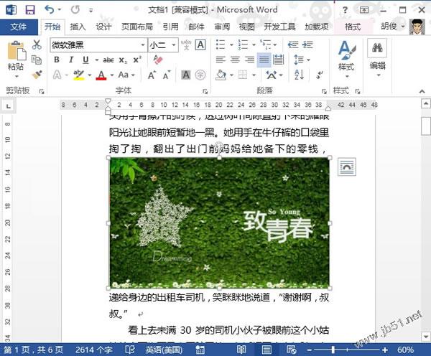
Task: Apply character border icon
Action: (x=200, y=44)
